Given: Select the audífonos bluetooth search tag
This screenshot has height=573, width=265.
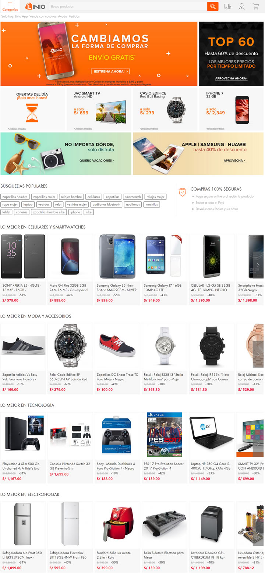Looking at the screenshot, I should point(106,204).
